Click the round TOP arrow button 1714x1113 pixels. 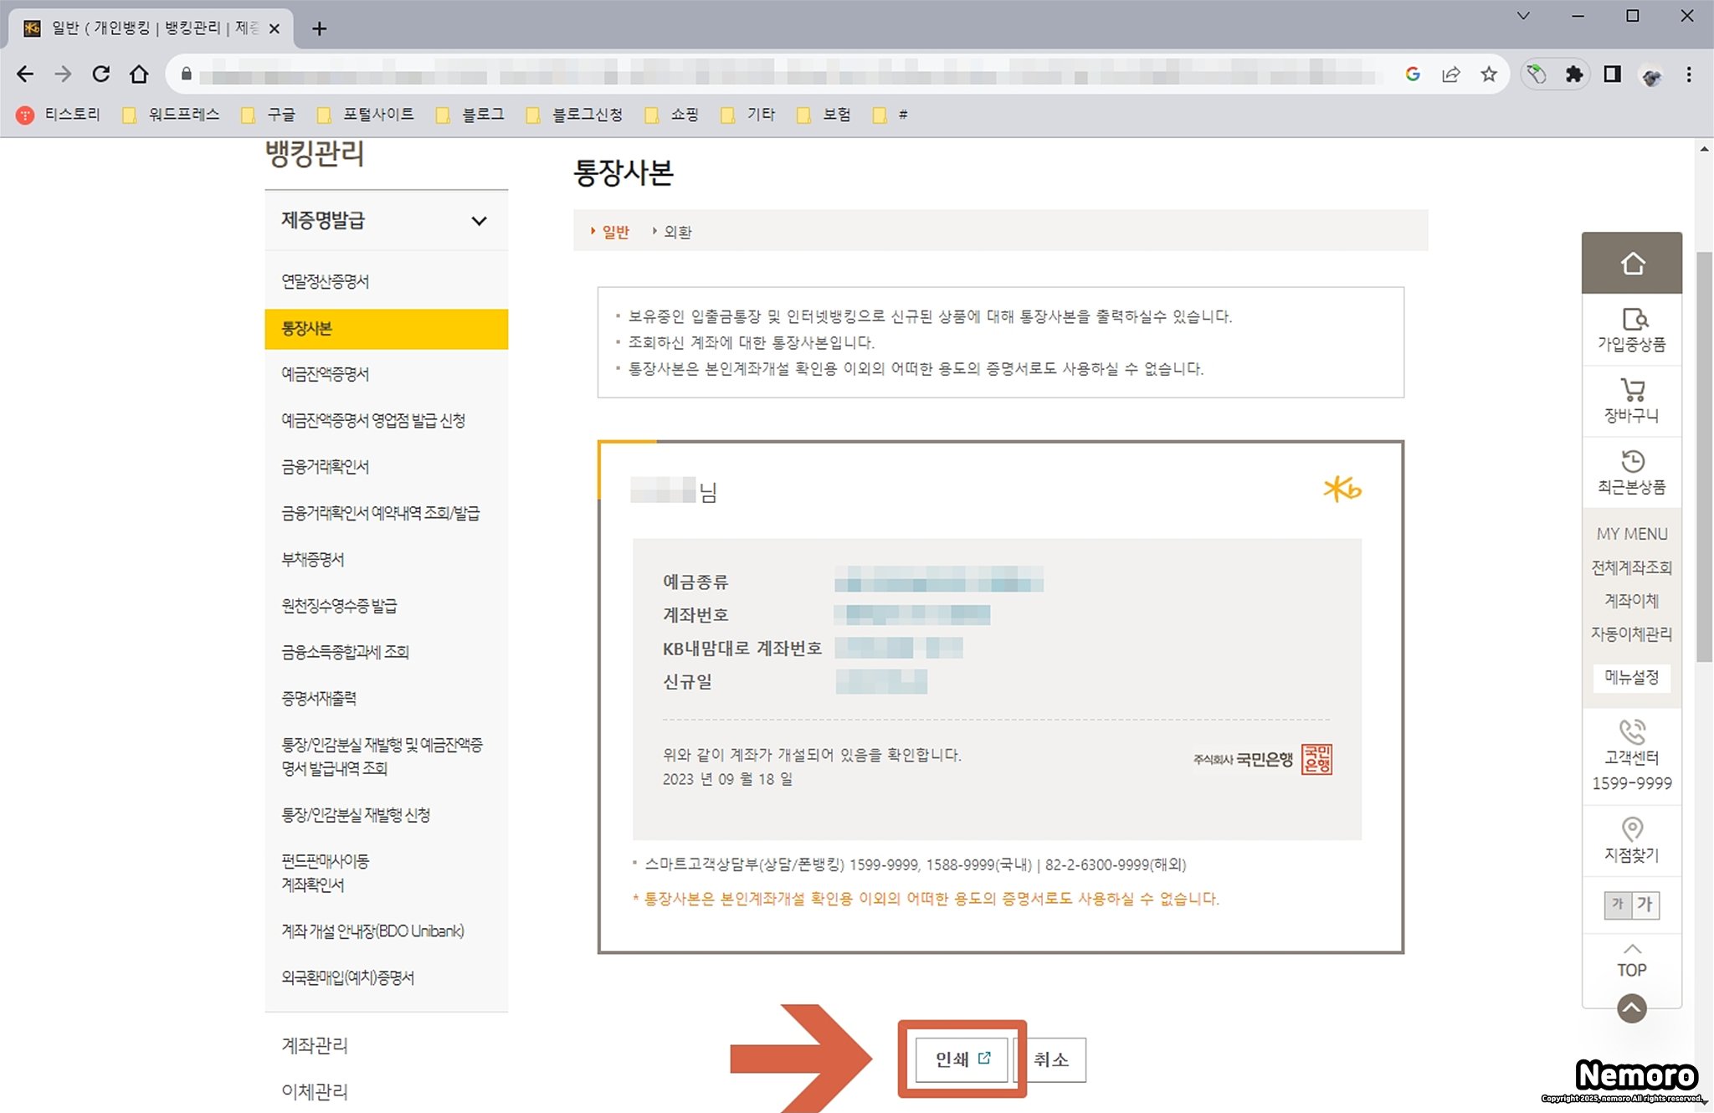coord(1631,1008)
